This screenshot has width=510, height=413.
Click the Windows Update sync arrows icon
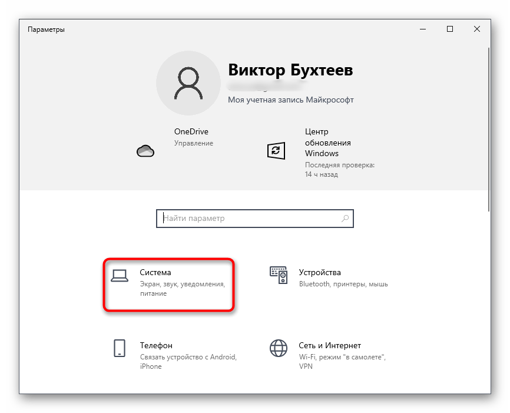pos(276,151)
